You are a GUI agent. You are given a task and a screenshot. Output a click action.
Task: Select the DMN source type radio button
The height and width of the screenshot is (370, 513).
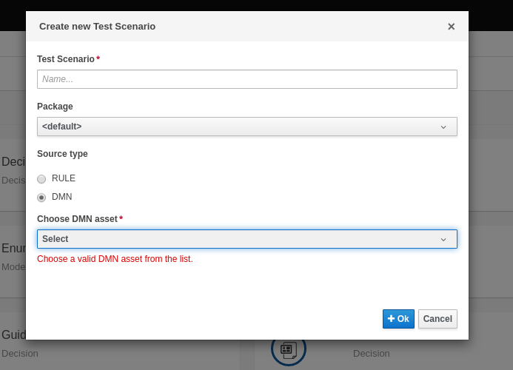(41, 198)
